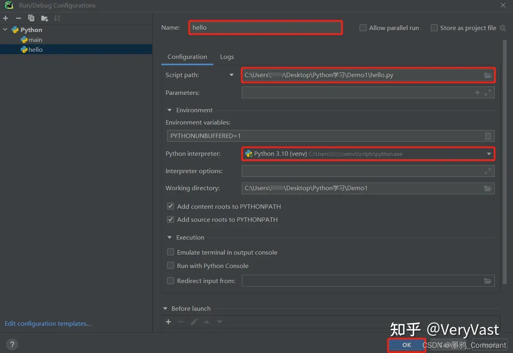Toggle Store as project file
Viewport: 513px width, 353px height.
pyautogui.click(x=434, y=28)
